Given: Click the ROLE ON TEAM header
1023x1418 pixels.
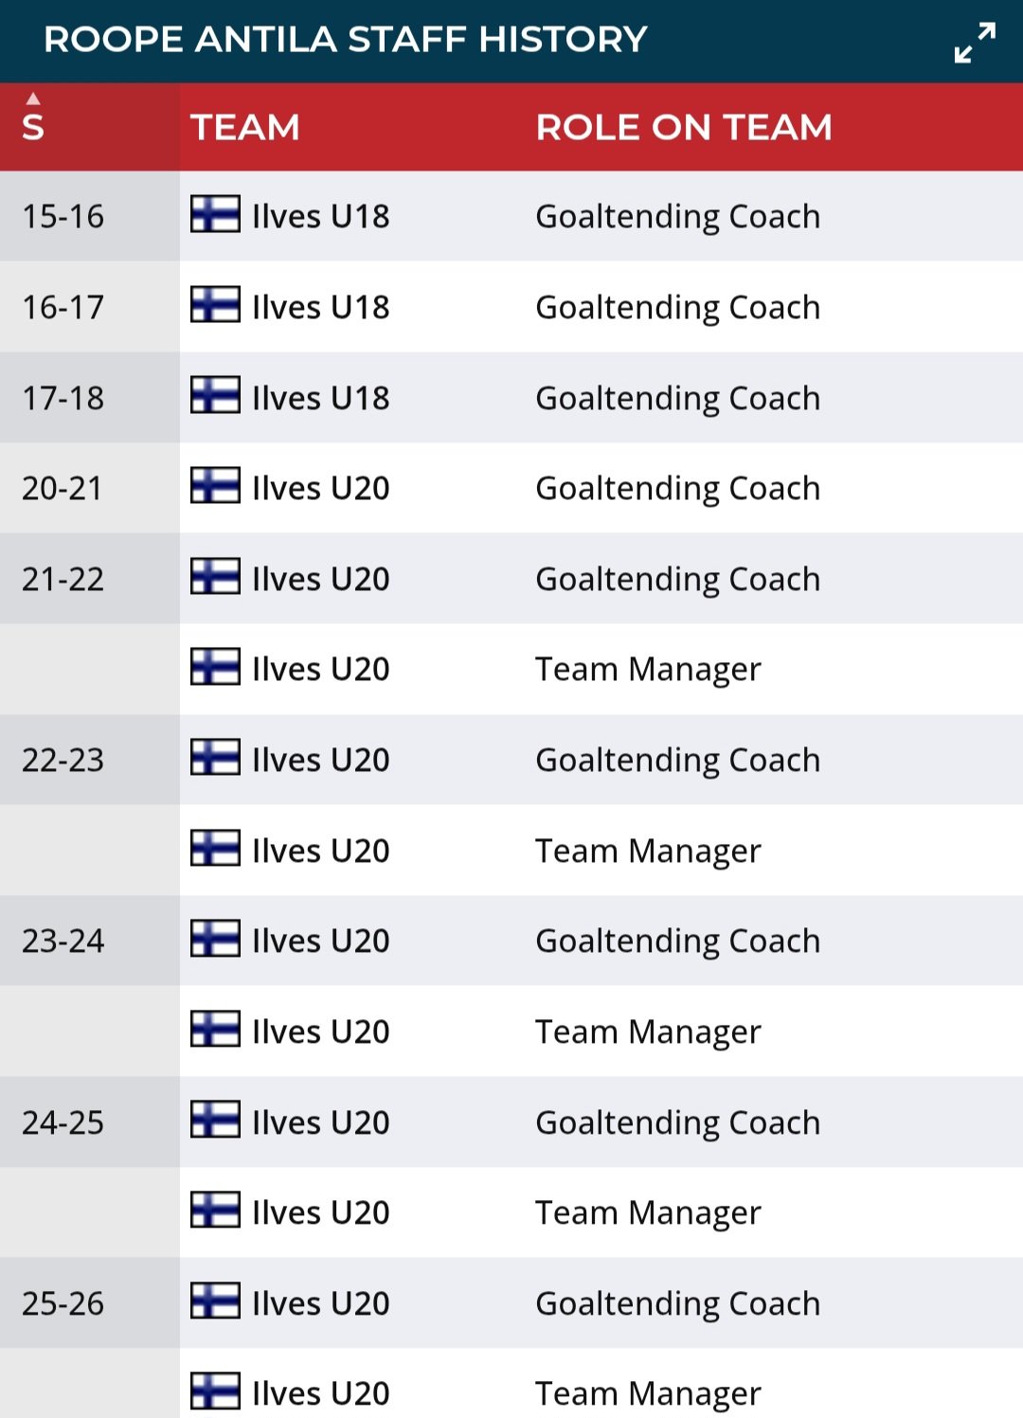Looking at the screenshot, I should click(x=684, y=128).
